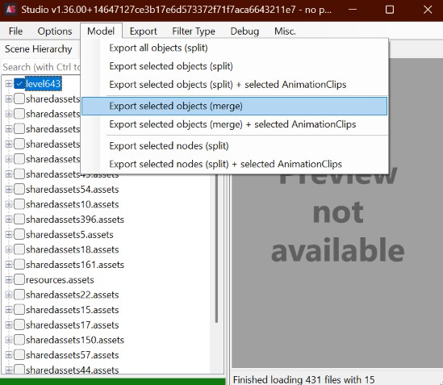Choose Export selected nodes (split)
This screenshot has width=443, height=385.
click(234, 146)
